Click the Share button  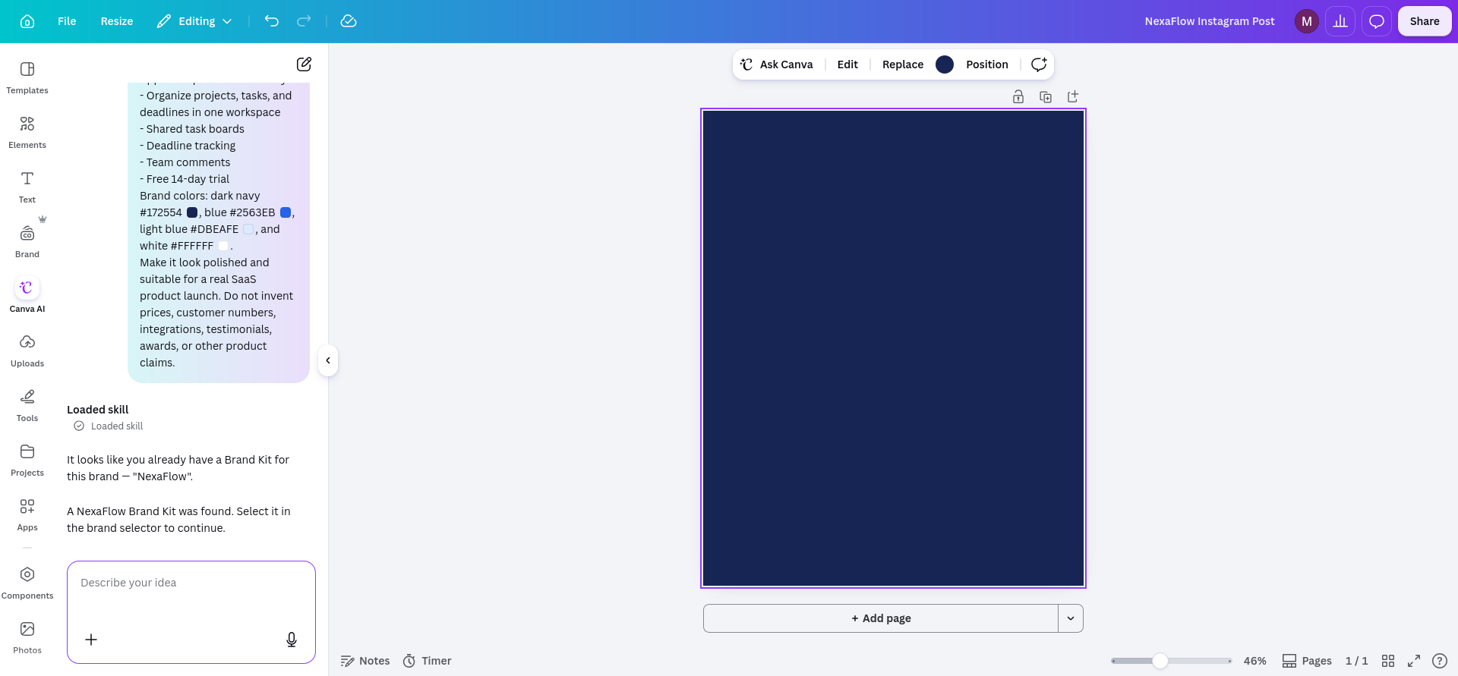tap(1425, 21)
